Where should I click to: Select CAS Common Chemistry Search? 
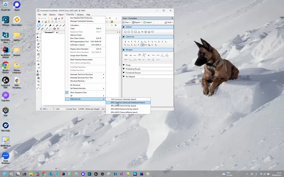tap(123, 99)
